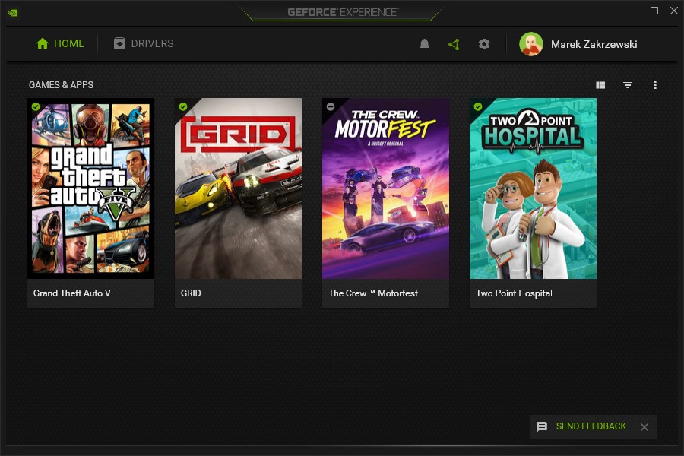
Task: Click optimized checkmark on Two Point Hospital
Action: click(478, 106)
